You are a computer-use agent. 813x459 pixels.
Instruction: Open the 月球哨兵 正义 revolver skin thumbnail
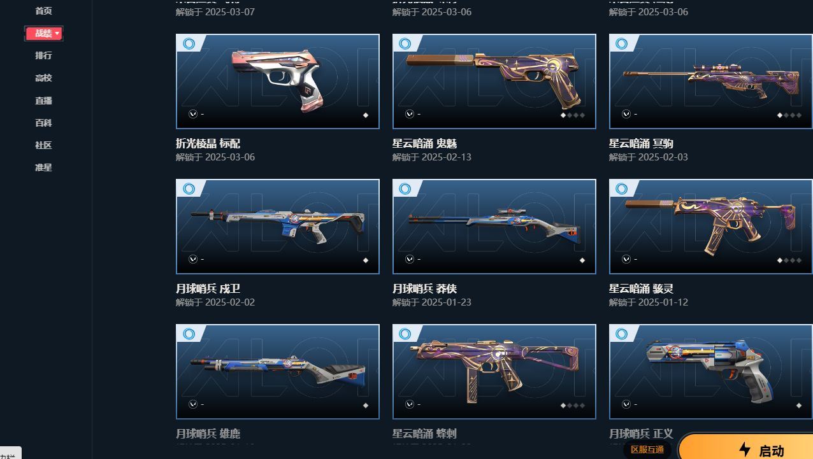click(x=711, y=372)
